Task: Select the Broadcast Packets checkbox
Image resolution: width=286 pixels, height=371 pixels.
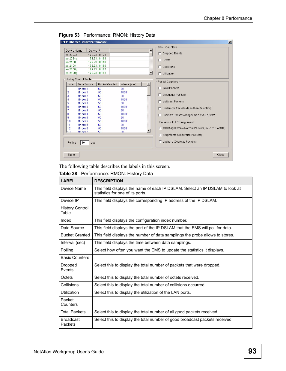Action: tap(160, 95)
